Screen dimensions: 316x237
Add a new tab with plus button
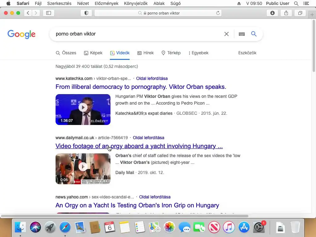[312, 15]
